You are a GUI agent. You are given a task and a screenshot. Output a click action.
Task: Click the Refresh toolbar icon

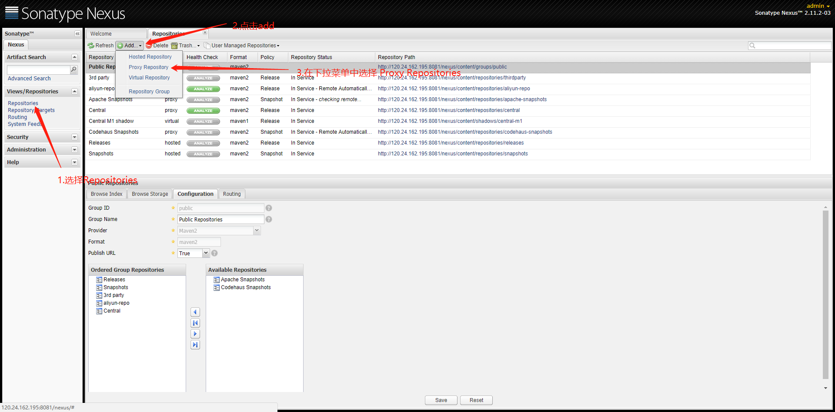tap(91, 46)
